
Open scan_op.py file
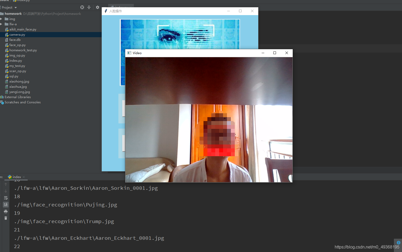(x=18, y=71)
